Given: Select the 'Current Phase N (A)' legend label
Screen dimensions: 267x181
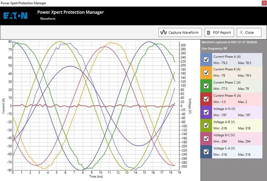Looking at the screenshot, I should (227, 96).
